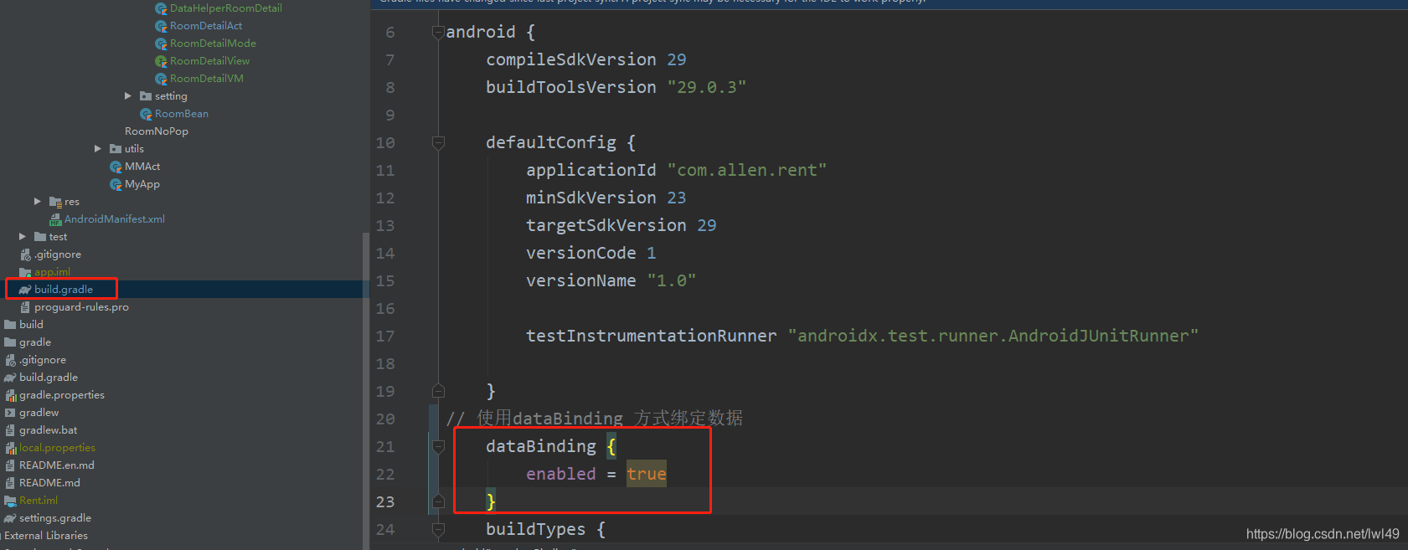This screenshot has height=550, width=1408.
Task: Fold the dataBinding block on line 21
Action: pos(438,446)
